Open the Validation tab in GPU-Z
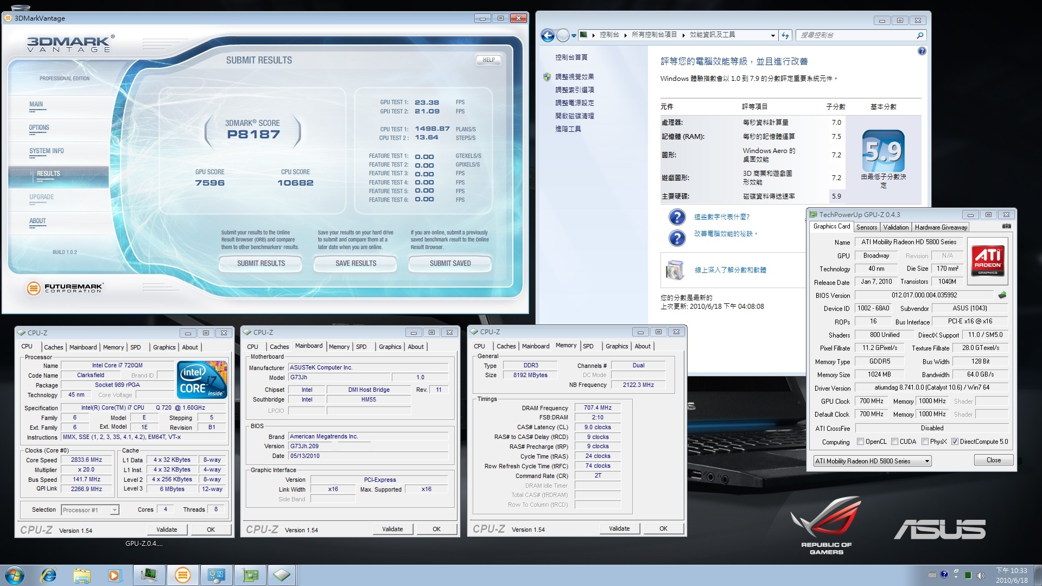 [x=895, y=227]
